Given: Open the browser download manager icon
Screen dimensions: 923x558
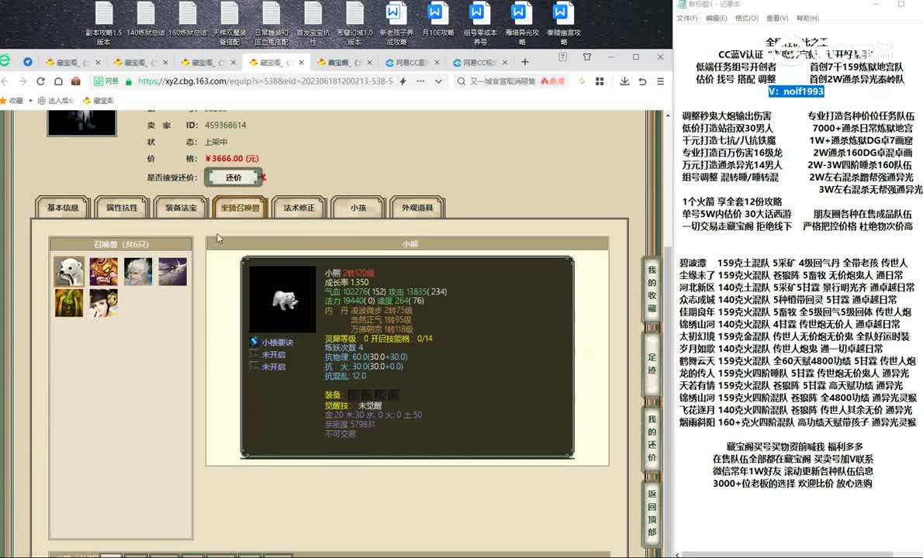Looking at the screenshot, I should pyautogui.click(x=624, y=81).
